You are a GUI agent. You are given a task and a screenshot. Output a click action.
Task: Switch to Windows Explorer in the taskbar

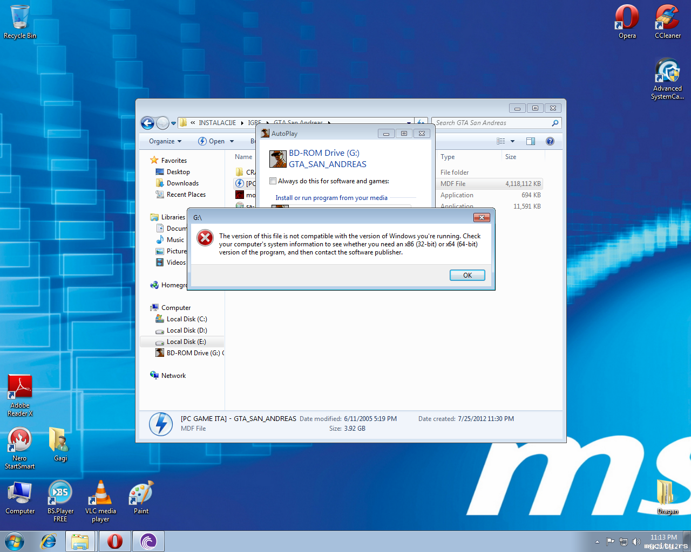click(80, 541)
